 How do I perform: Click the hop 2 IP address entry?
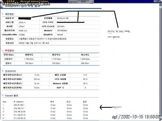[19, 108]
